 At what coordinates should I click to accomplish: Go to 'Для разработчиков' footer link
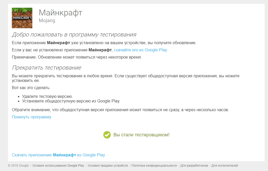coord(194,166)
